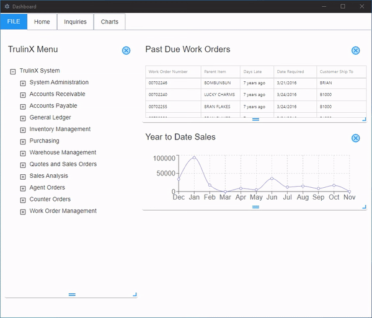Minimize the Dashboard window

point(324,6)
